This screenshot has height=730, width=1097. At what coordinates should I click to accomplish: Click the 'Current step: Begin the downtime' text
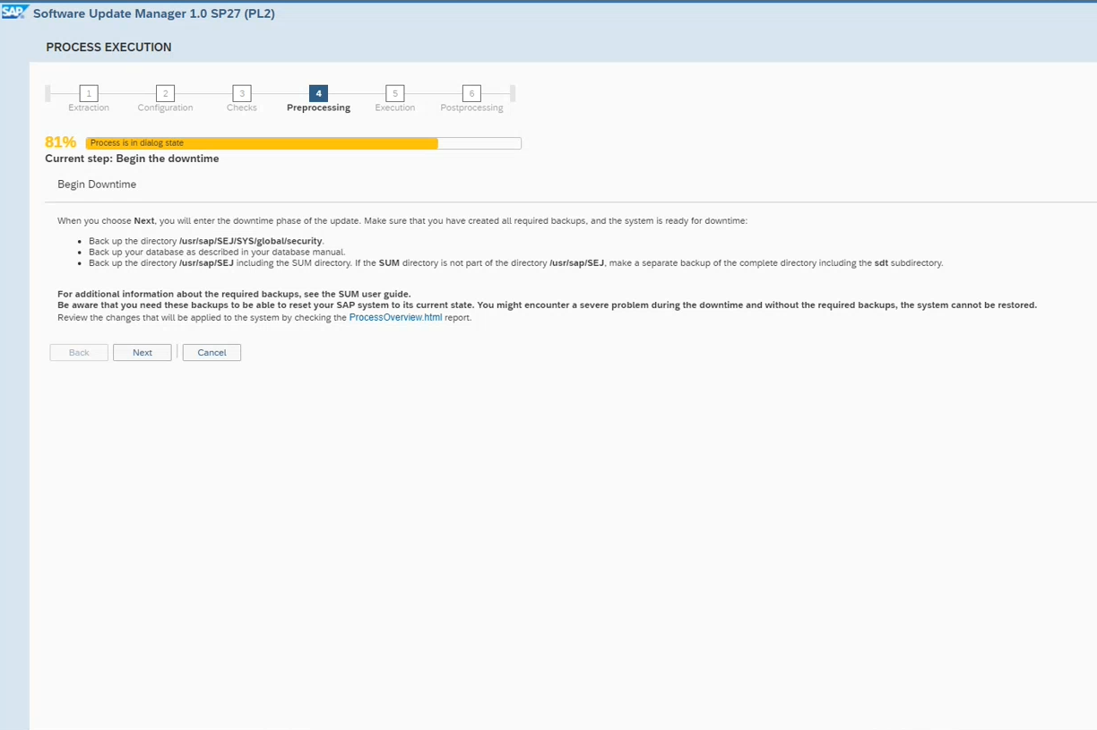click(132, 159)
